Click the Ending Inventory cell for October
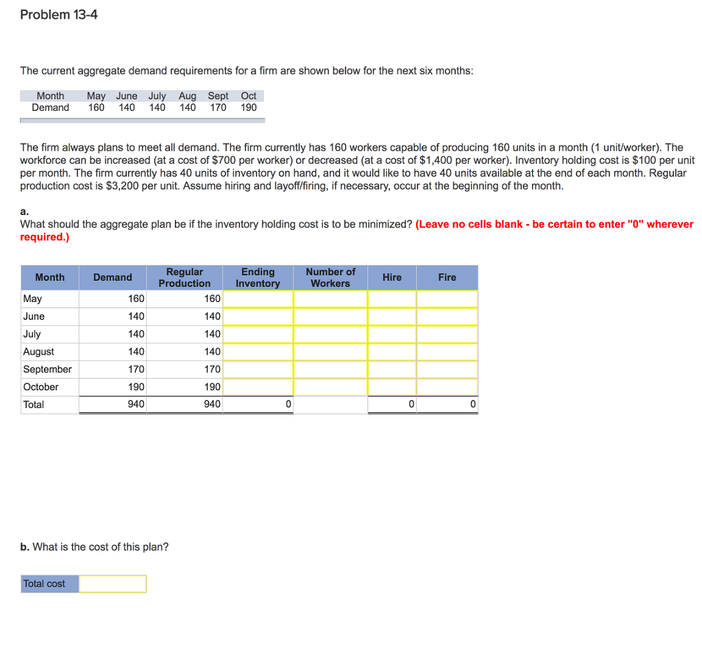The width and height of the screenshot is (702, 654). coord(258,387)
